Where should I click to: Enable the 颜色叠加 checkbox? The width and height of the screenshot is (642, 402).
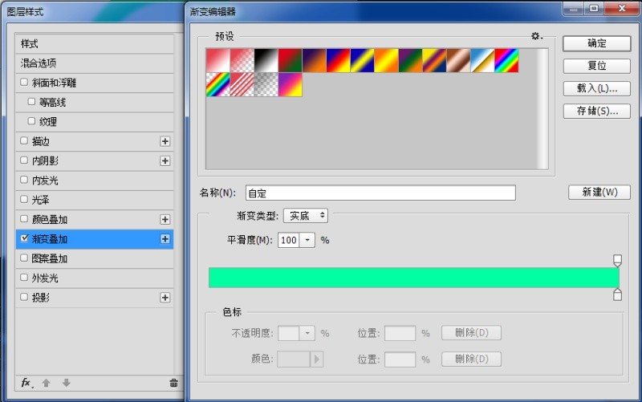(x=24, y=219)
